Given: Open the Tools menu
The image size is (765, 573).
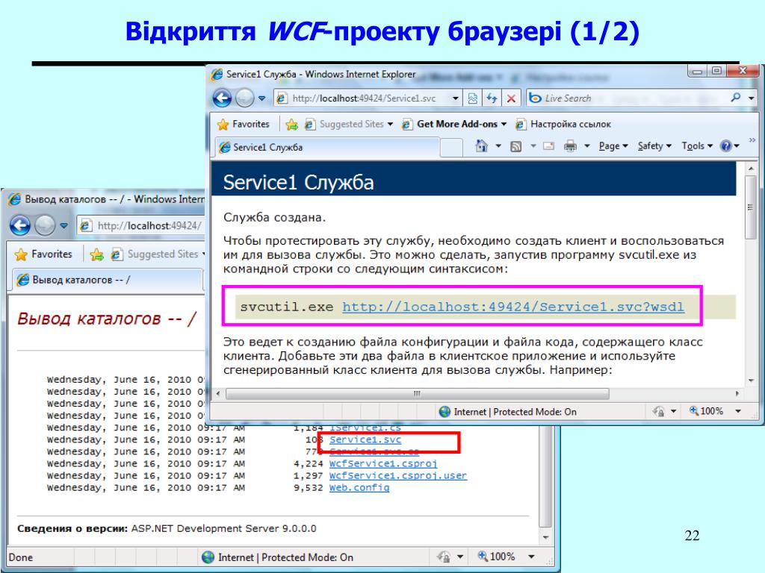Looking at the screenshot, I should point(697,145).
